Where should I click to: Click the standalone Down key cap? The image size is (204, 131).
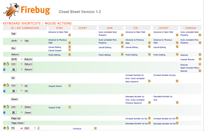(14, 99)
